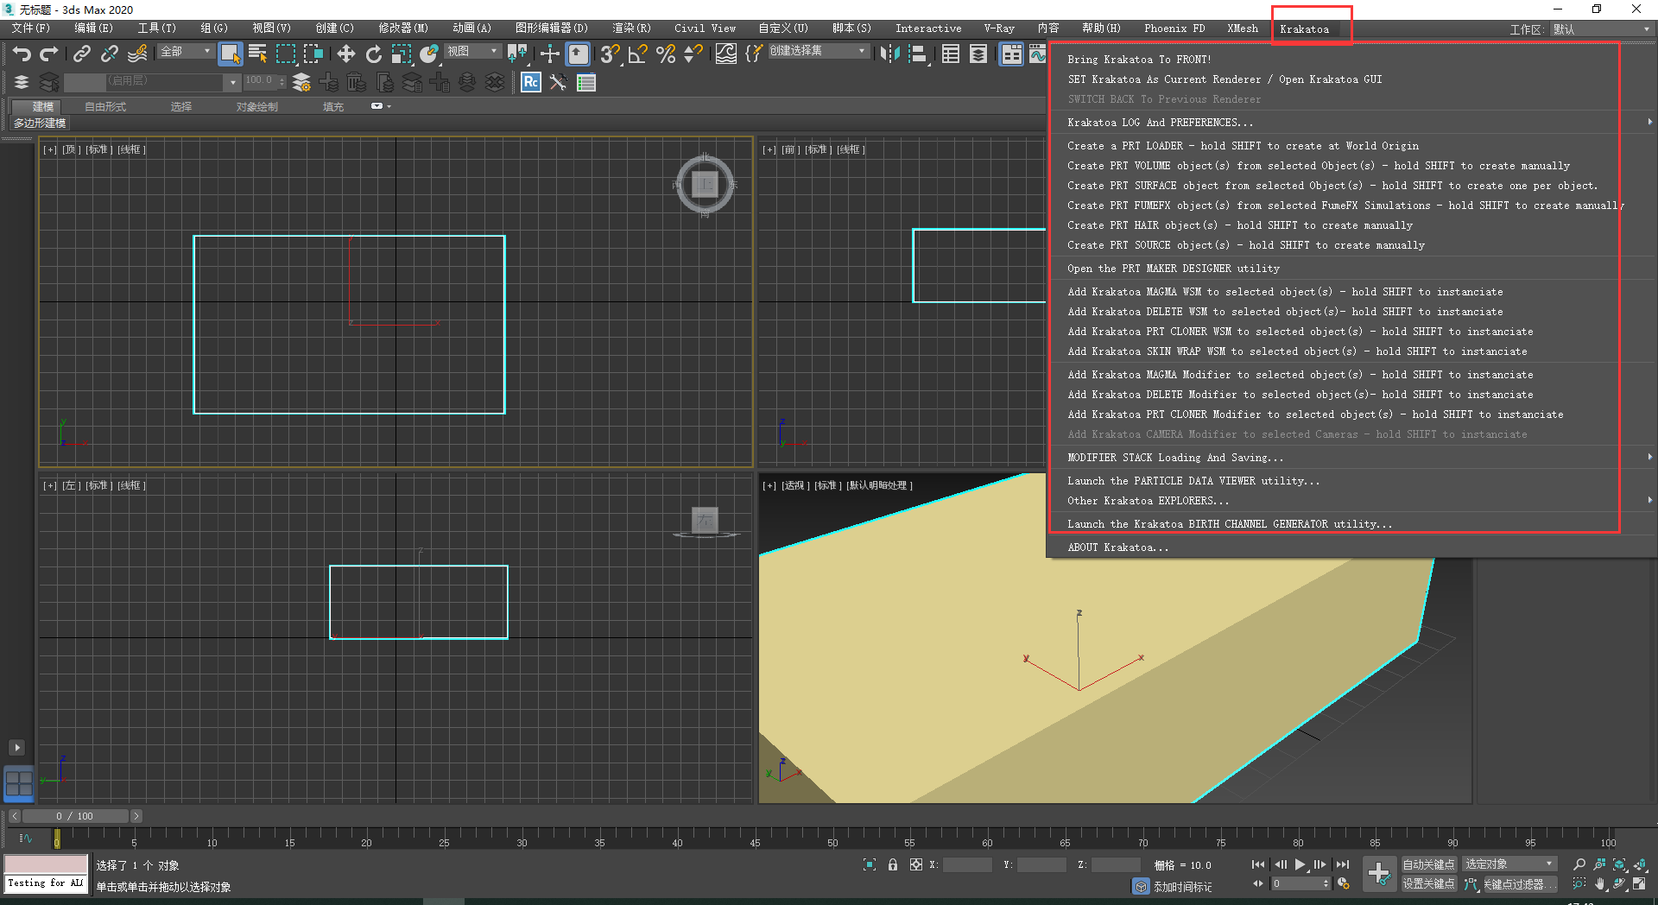Select the Scale tool icon
This screenshot has height=905, width=1658.
click(402, 54)
